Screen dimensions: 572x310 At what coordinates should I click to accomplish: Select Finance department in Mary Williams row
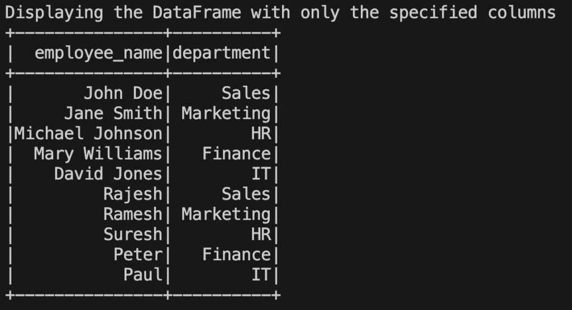(236, 154)
